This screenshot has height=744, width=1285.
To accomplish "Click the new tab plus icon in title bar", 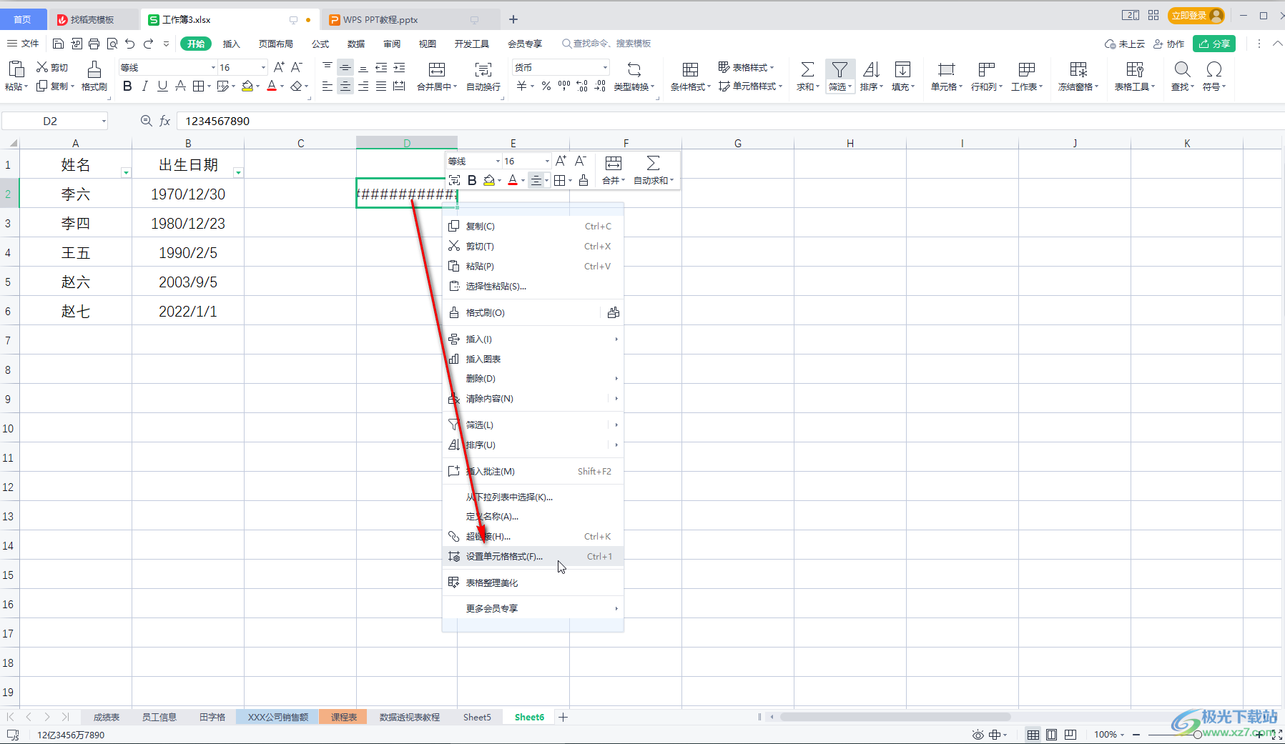I will coord(513,19).
